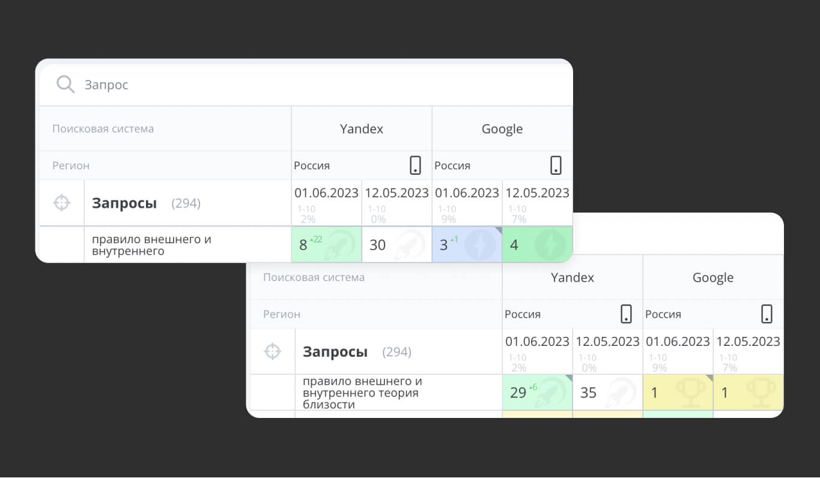The width and height of the screenshot is (820, 478).
Task: Click the mobile device icon under Google, upper card
Action: click(556, 165)
